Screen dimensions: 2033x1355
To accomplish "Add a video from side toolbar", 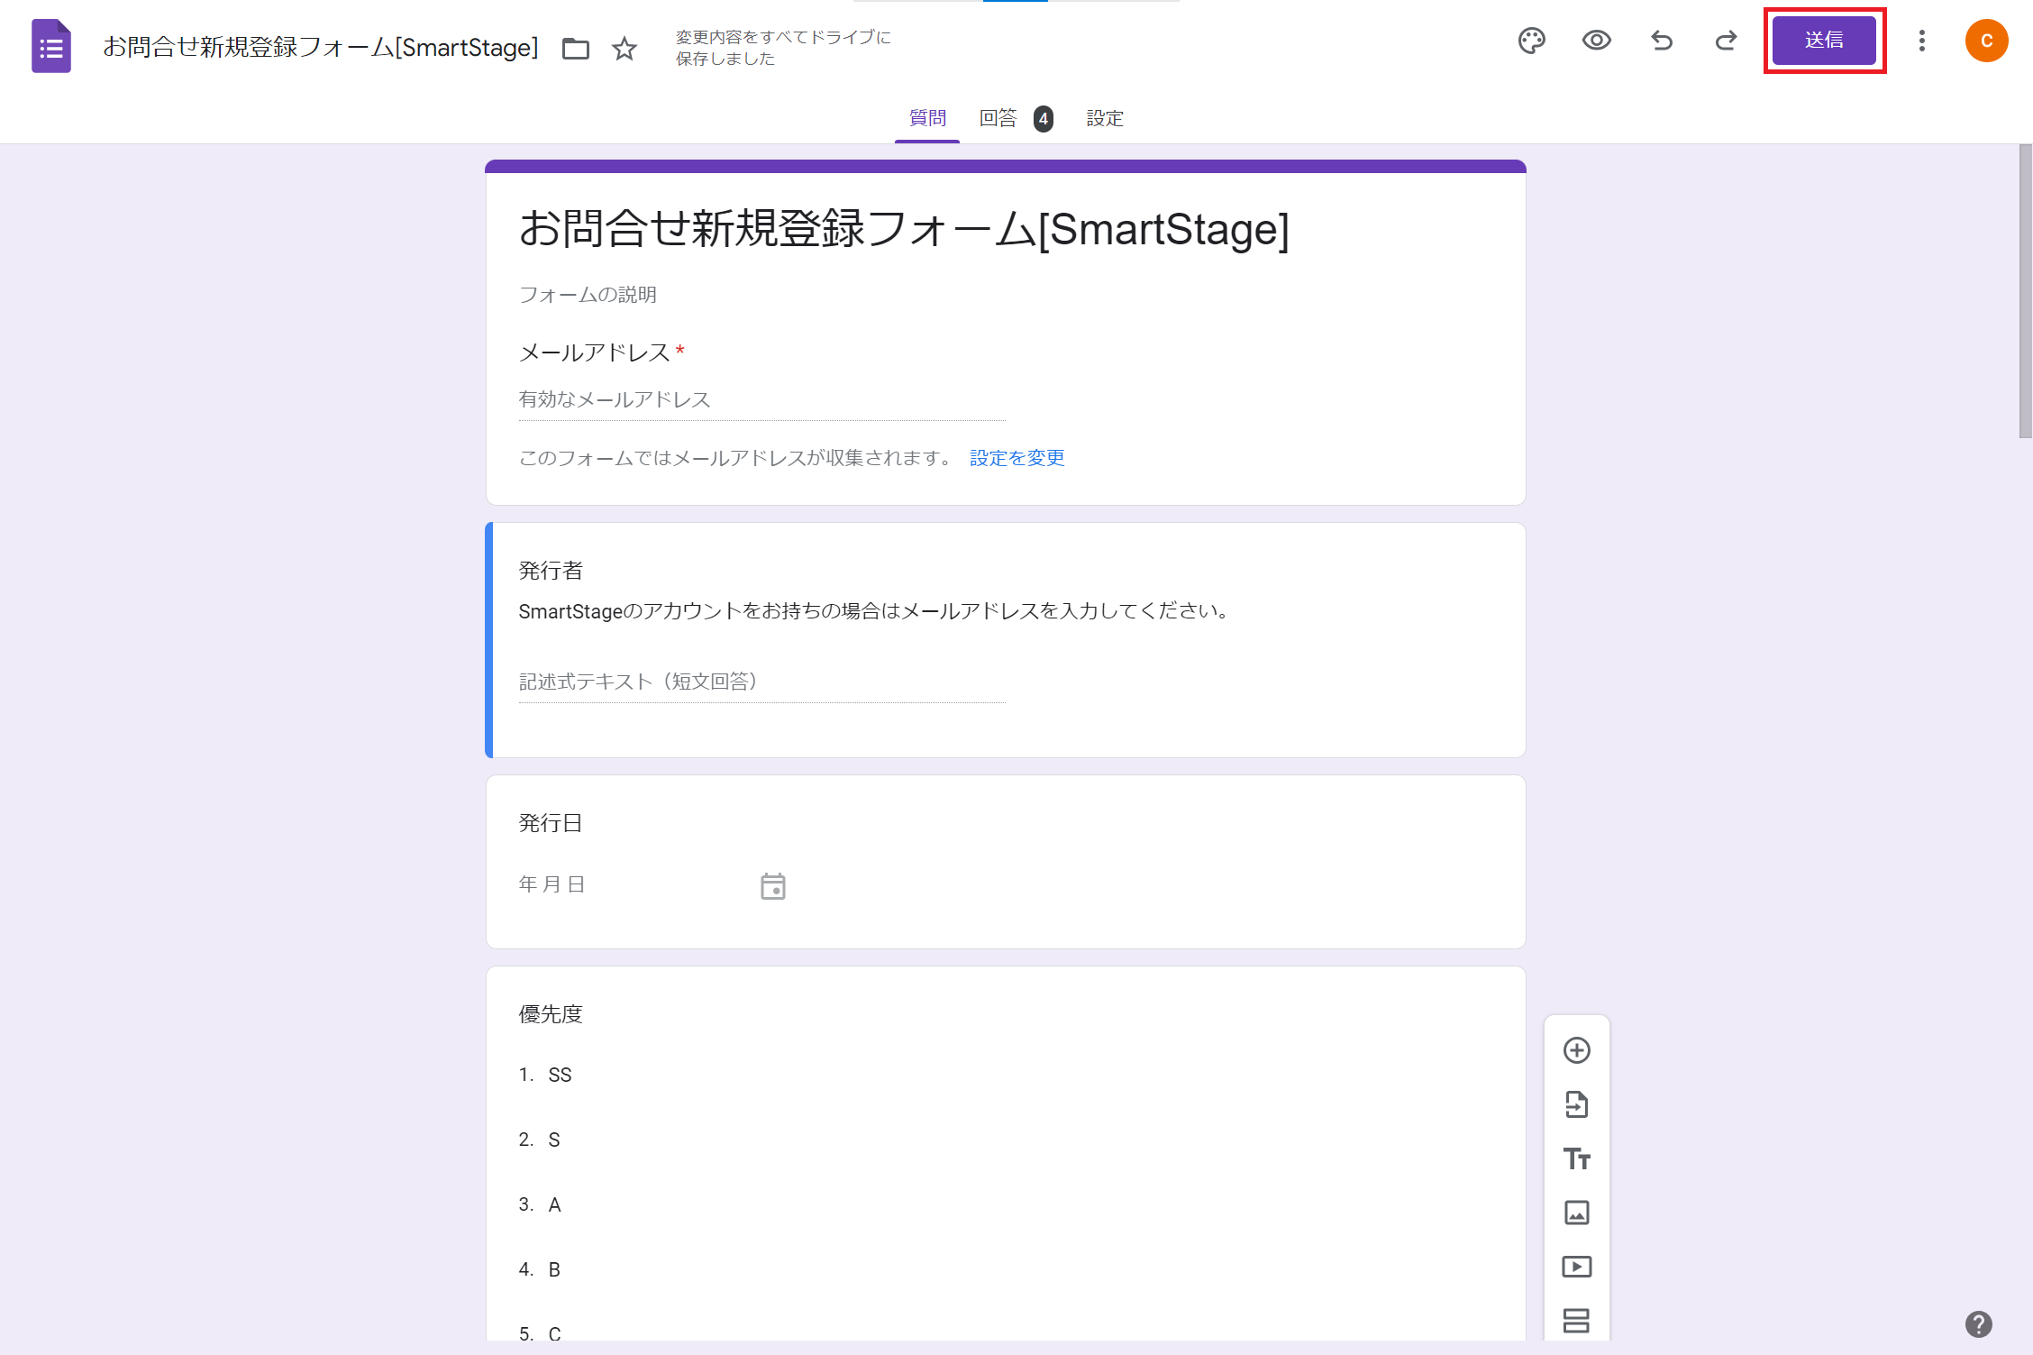I will (x=1576, y=1267).
